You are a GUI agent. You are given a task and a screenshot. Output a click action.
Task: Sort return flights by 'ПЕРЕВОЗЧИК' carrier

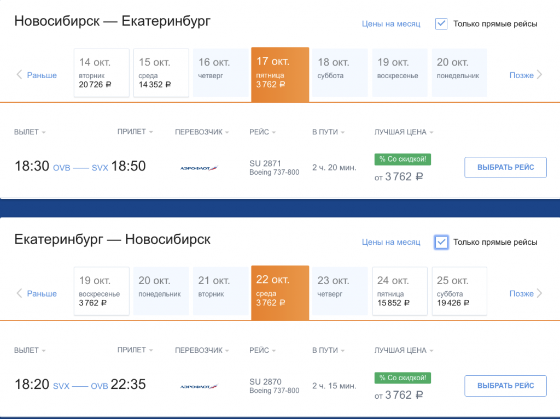pyautogui.click(x=202, y=351)
